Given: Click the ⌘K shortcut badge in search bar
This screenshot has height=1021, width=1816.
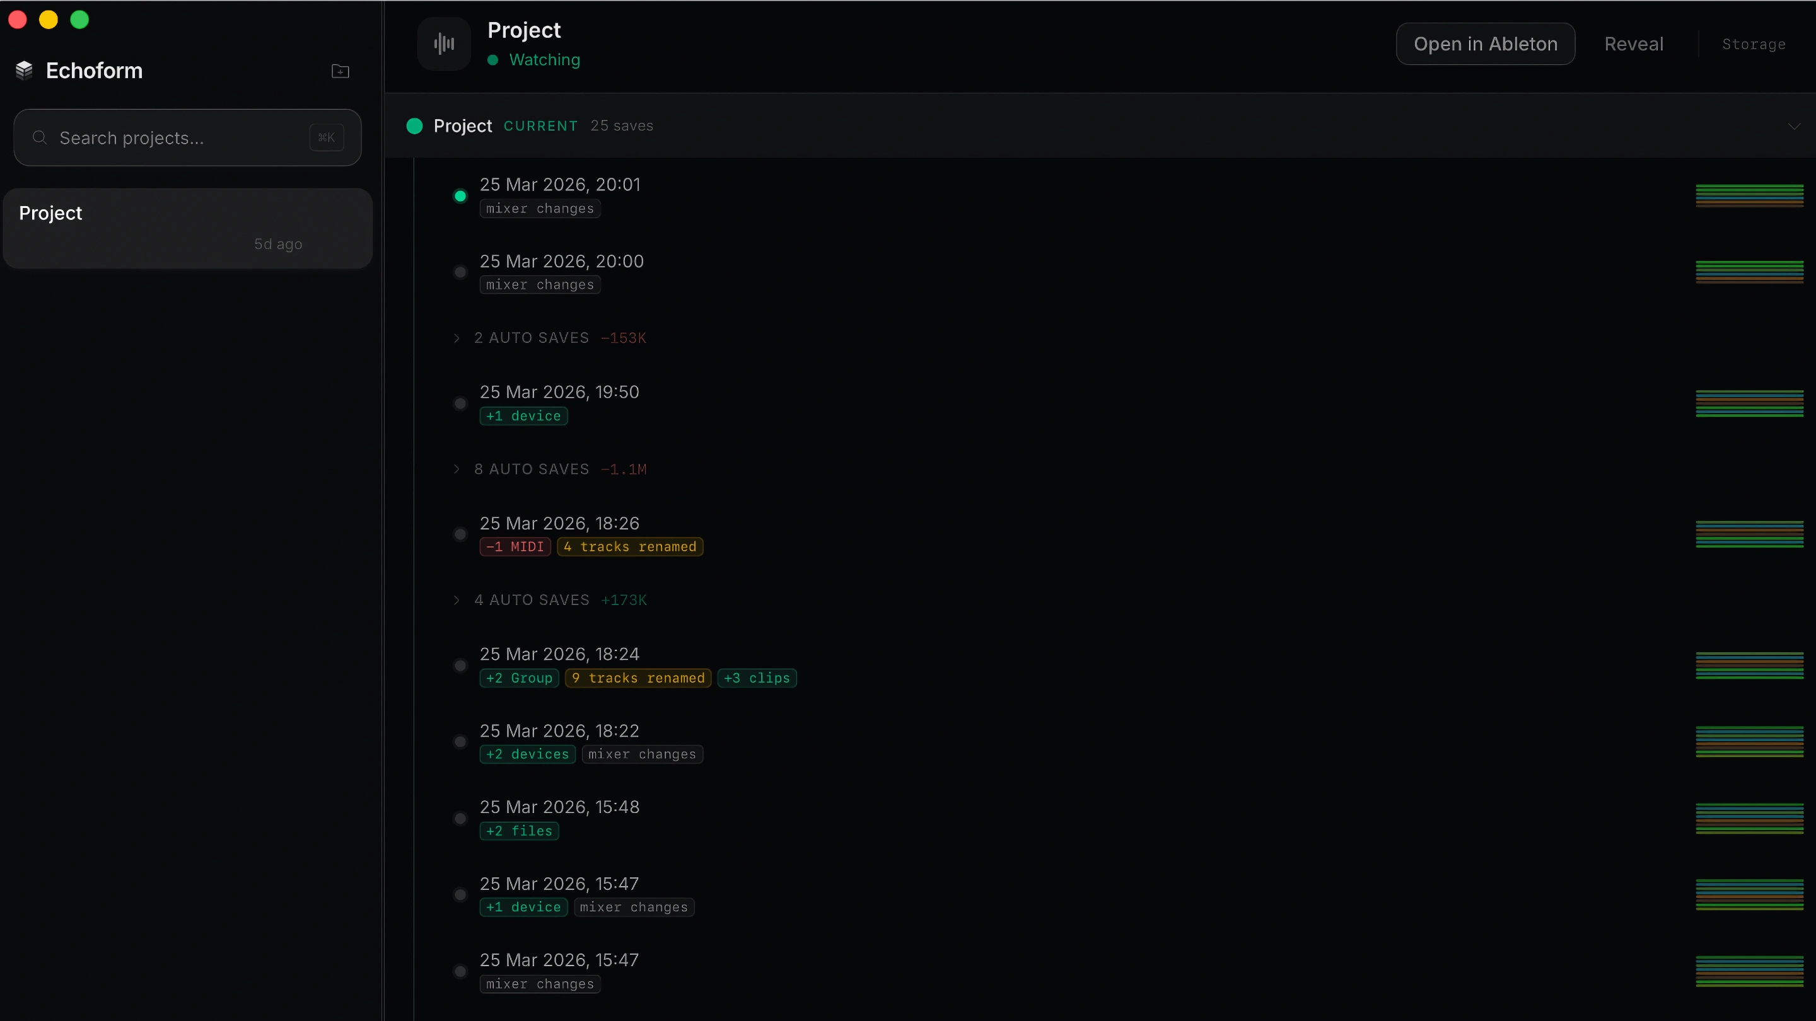Looking at the screenshot, I should coord(327,137).
